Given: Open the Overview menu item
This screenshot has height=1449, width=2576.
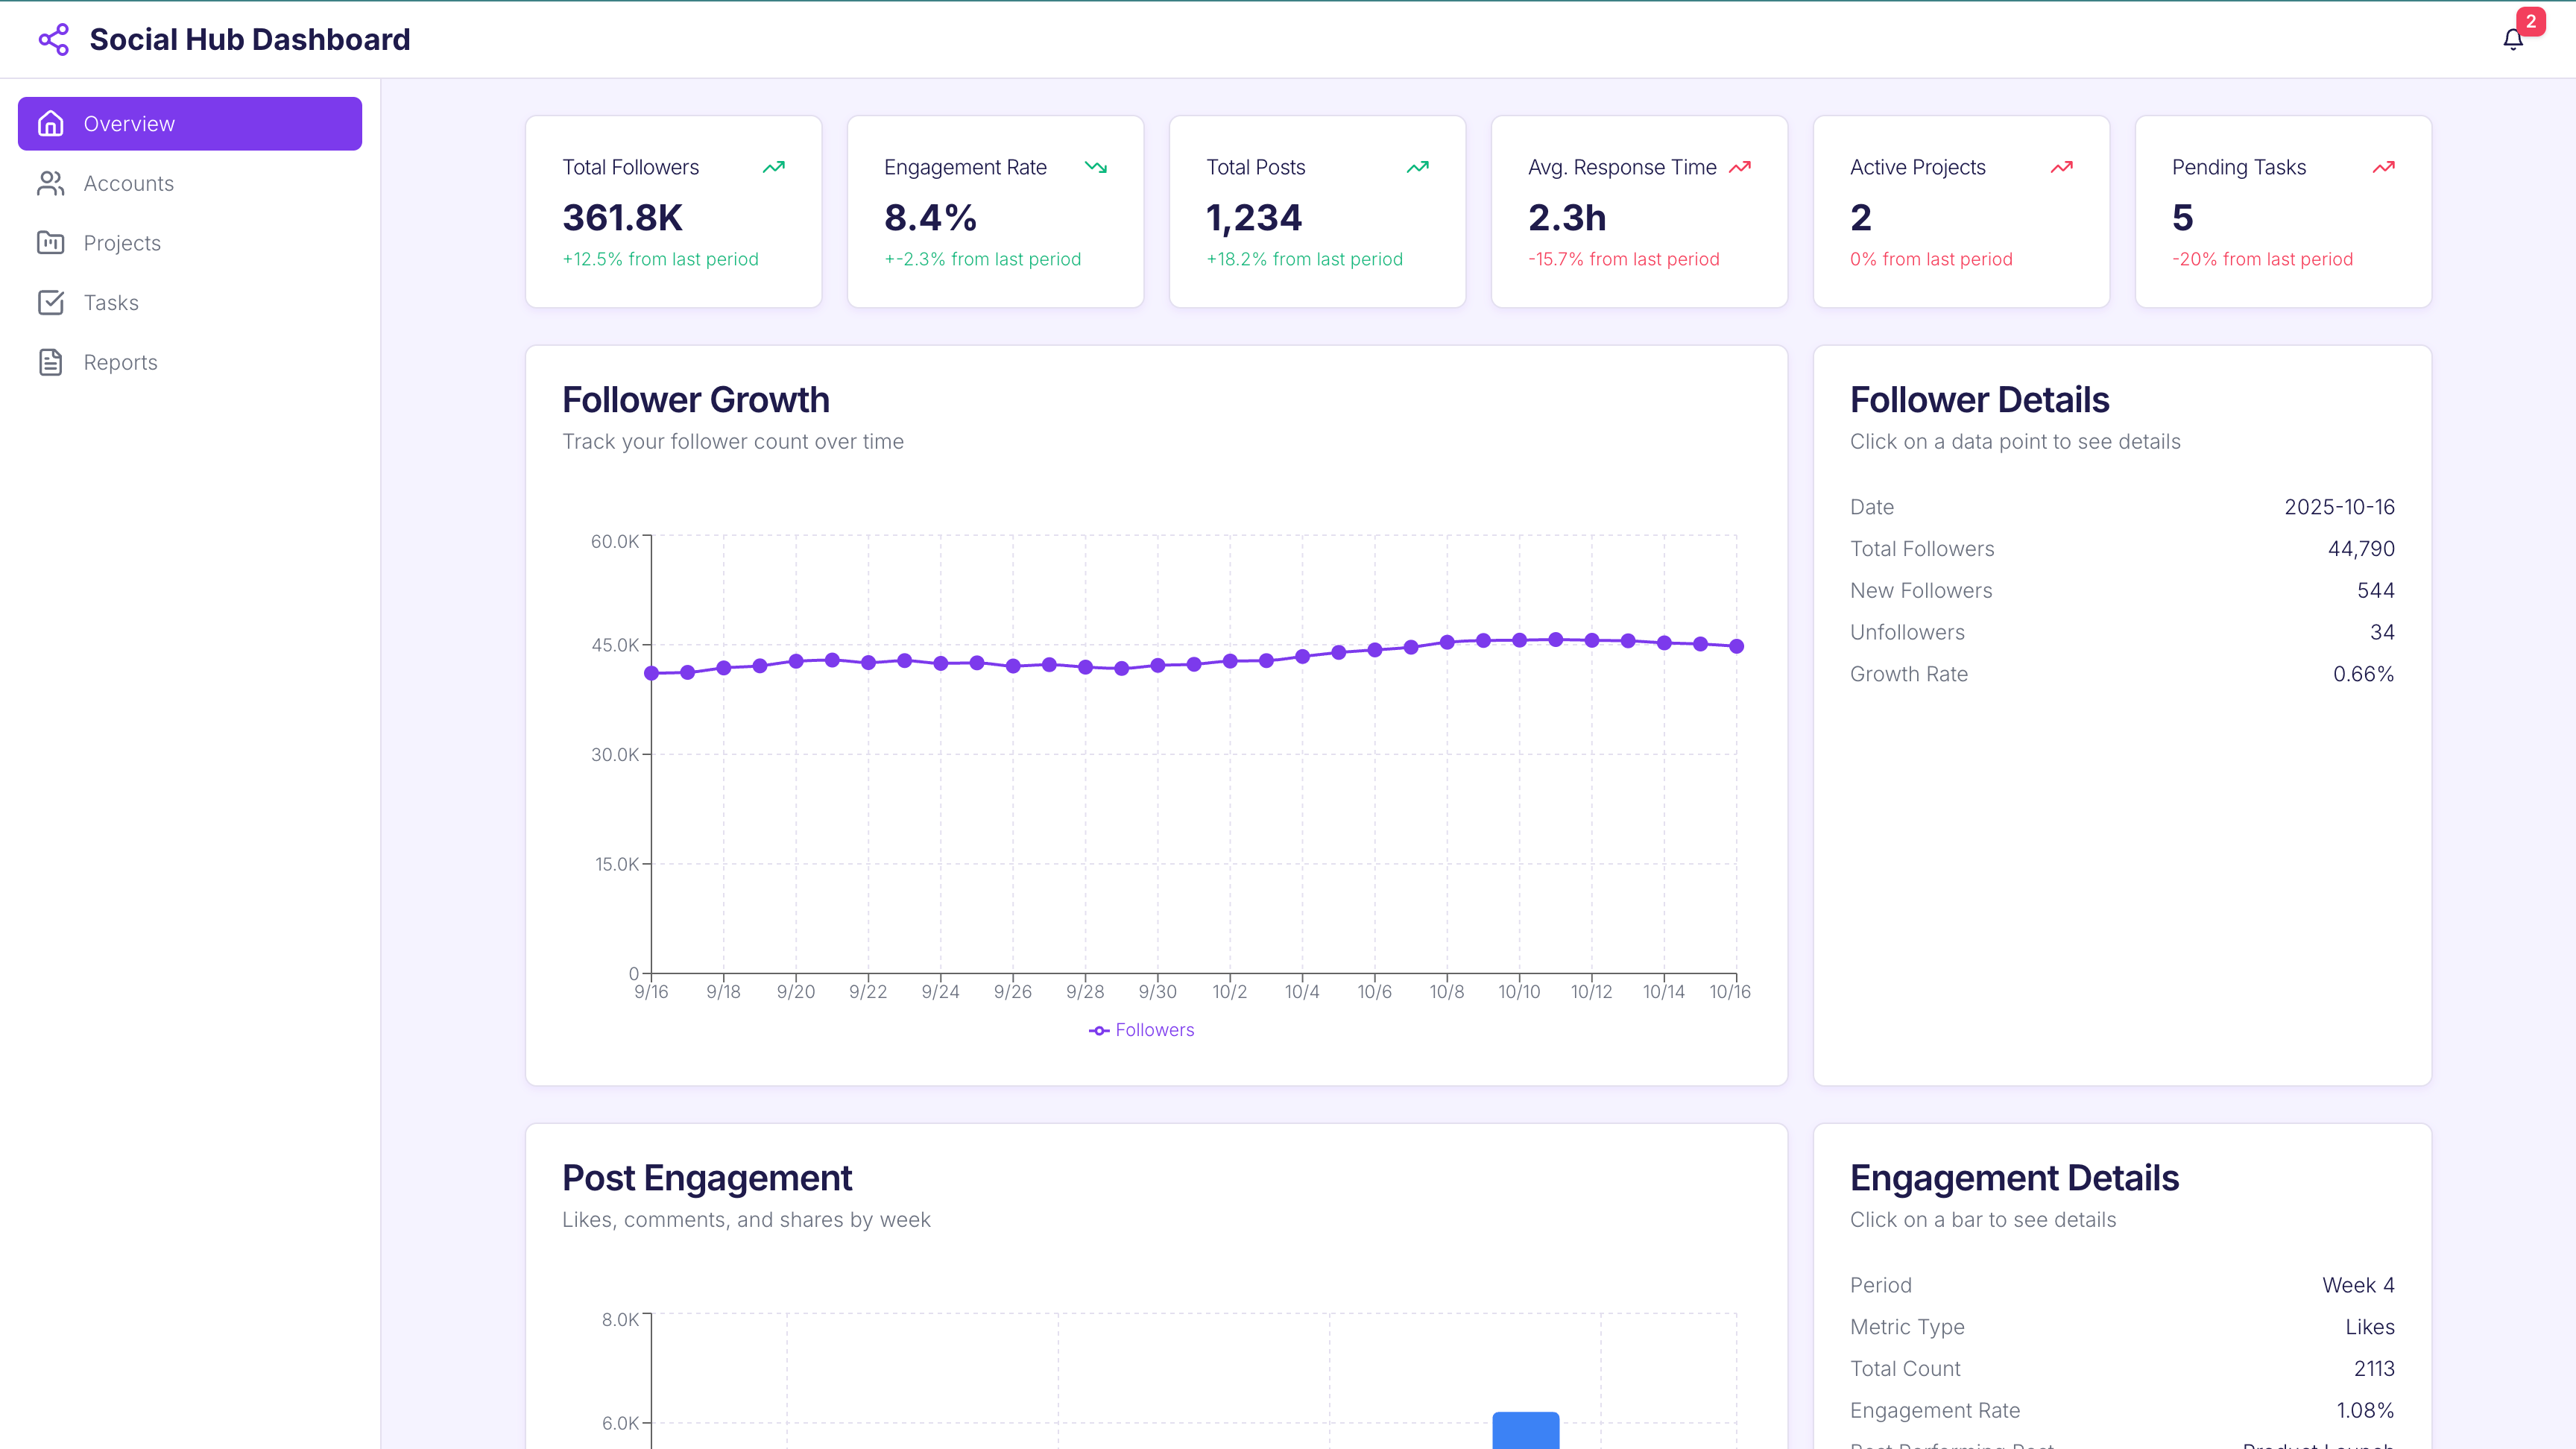Looking at the screenshot, I should pyautogui.click(x=190, y=124).
